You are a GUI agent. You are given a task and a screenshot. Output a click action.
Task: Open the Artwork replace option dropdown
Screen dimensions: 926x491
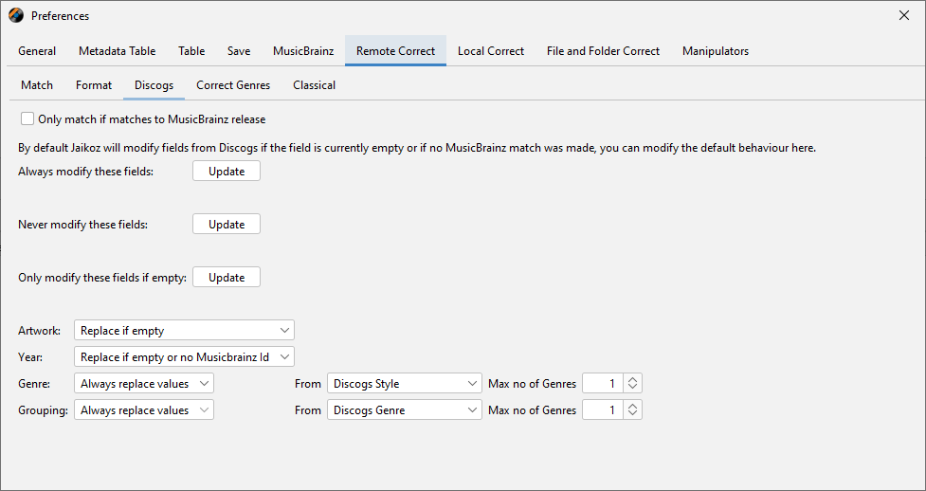(184, 330)
